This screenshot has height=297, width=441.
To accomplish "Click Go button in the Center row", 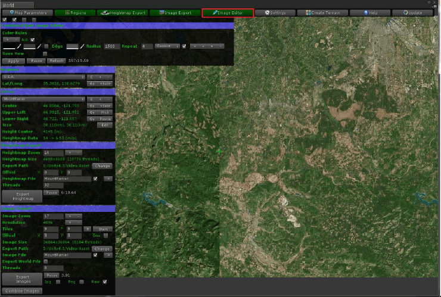I will (x=92, y=106).
